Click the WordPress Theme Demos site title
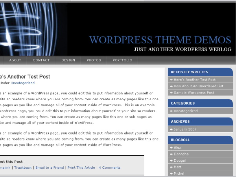236x177 pixels. point(160,40)
